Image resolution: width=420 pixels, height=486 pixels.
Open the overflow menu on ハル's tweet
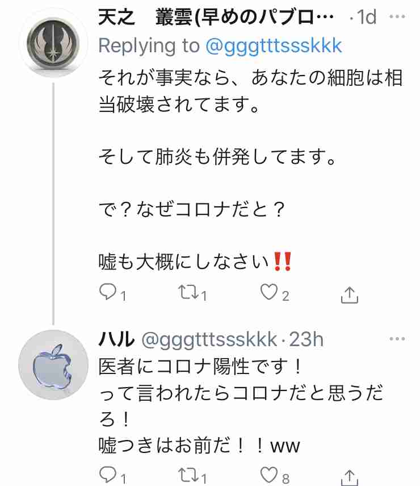click(397, 340)
